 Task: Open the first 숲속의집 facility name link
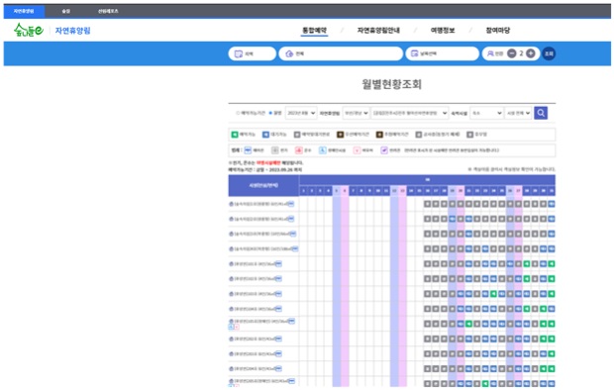[260, 204]
